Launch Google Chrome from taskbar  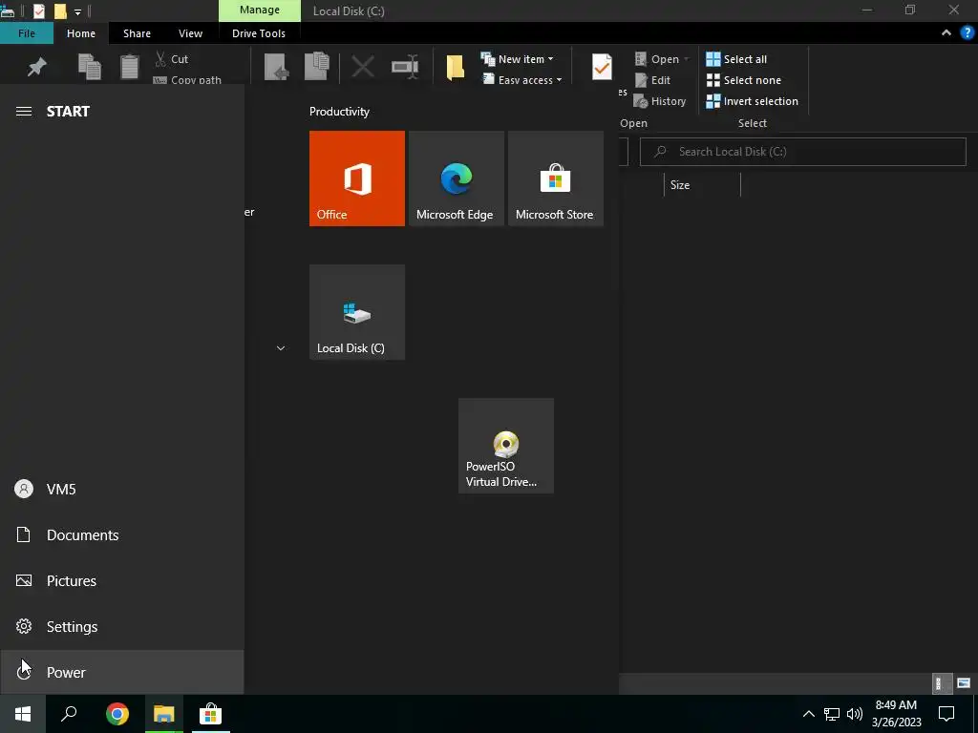[117, 714]
